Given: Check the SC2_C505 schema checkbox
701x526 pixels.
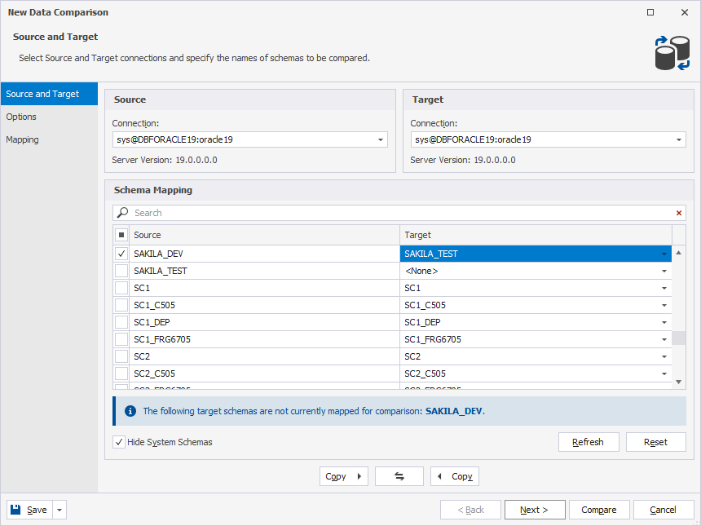Looking at the screenshot, I should point(121,374).
